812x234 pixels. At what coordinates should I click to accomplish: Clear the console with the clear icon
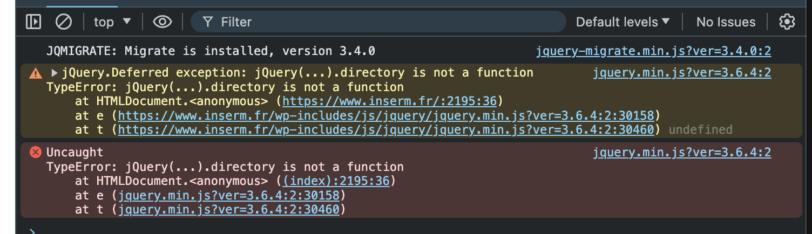point(64,22)
